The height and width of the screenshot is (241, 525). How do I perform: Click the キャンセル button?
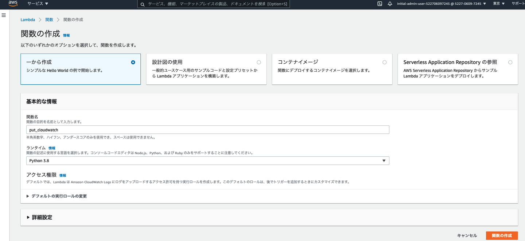point(467,236)
